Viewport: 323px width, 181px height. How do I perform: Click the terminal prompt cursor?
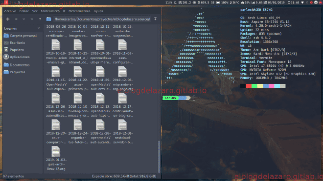[x=194, y=98]
